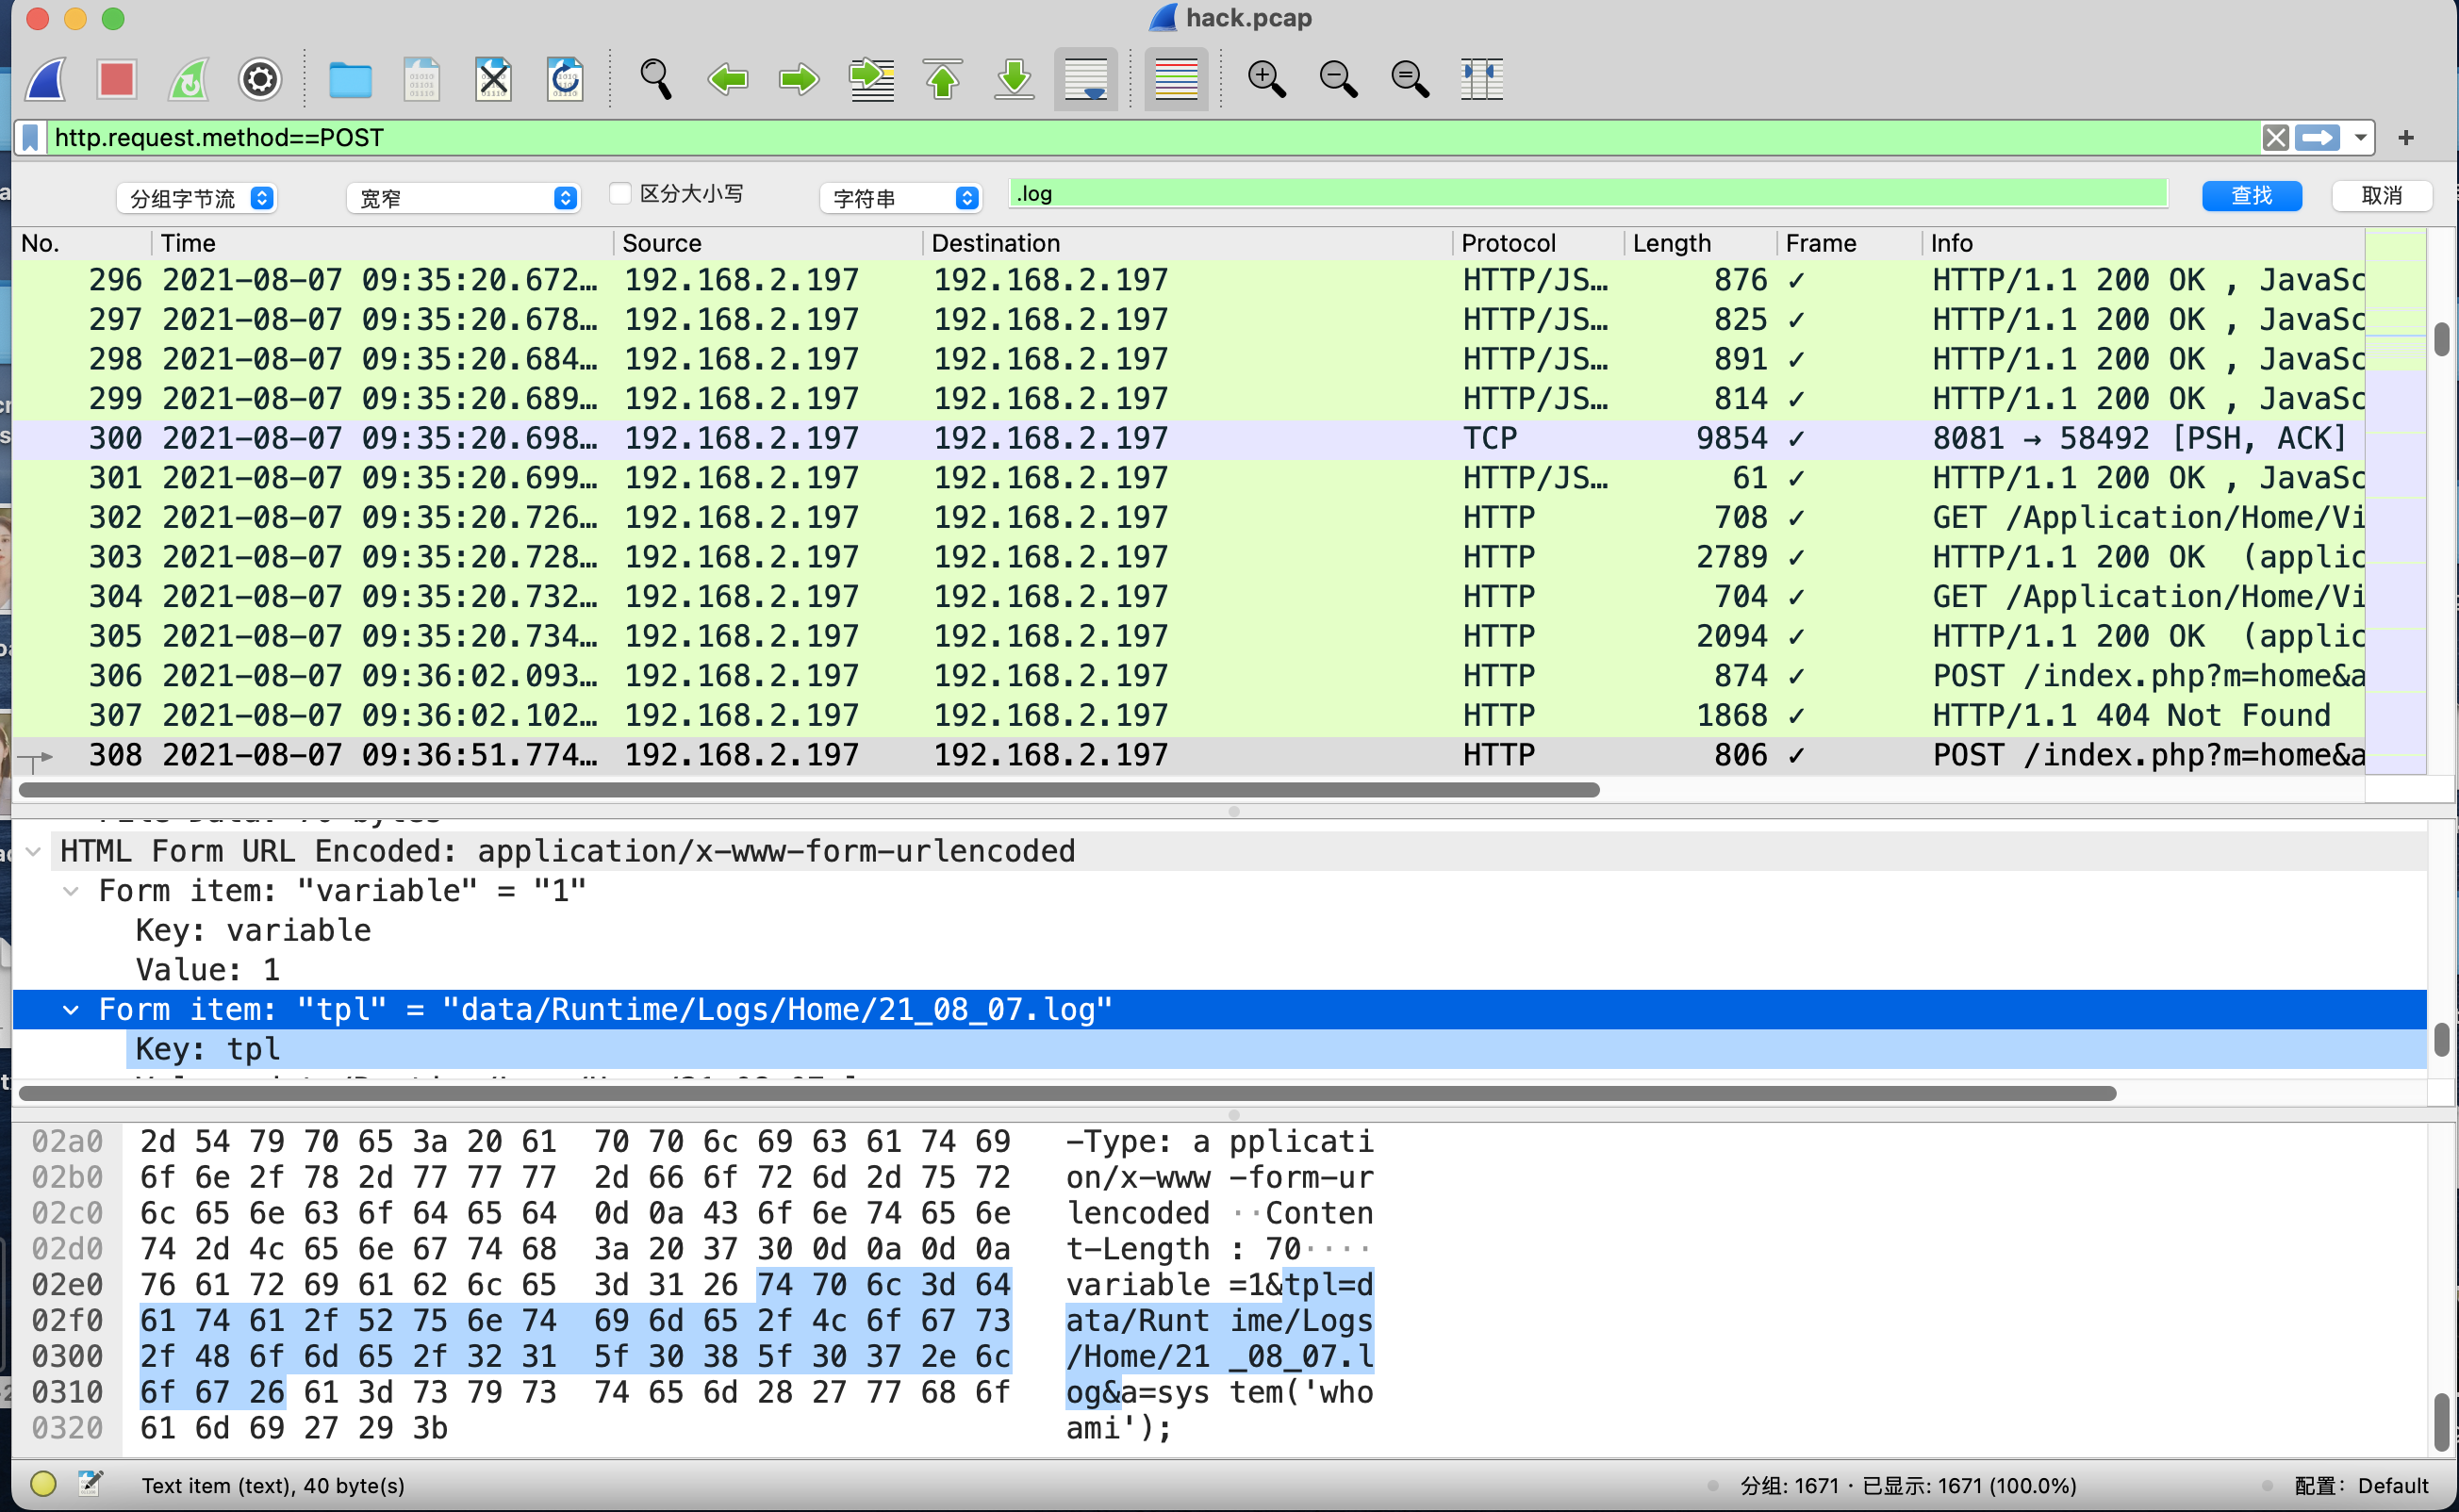The height and width of the screenshot is (1512, 2459).
Task: Restart the current capture with the green fin
Action: [x=189, y=79]
